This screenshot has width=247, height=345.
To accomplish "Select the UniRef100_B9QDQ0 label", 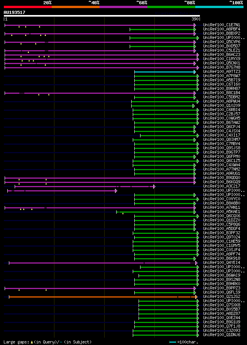I will (x=222, y=178).
